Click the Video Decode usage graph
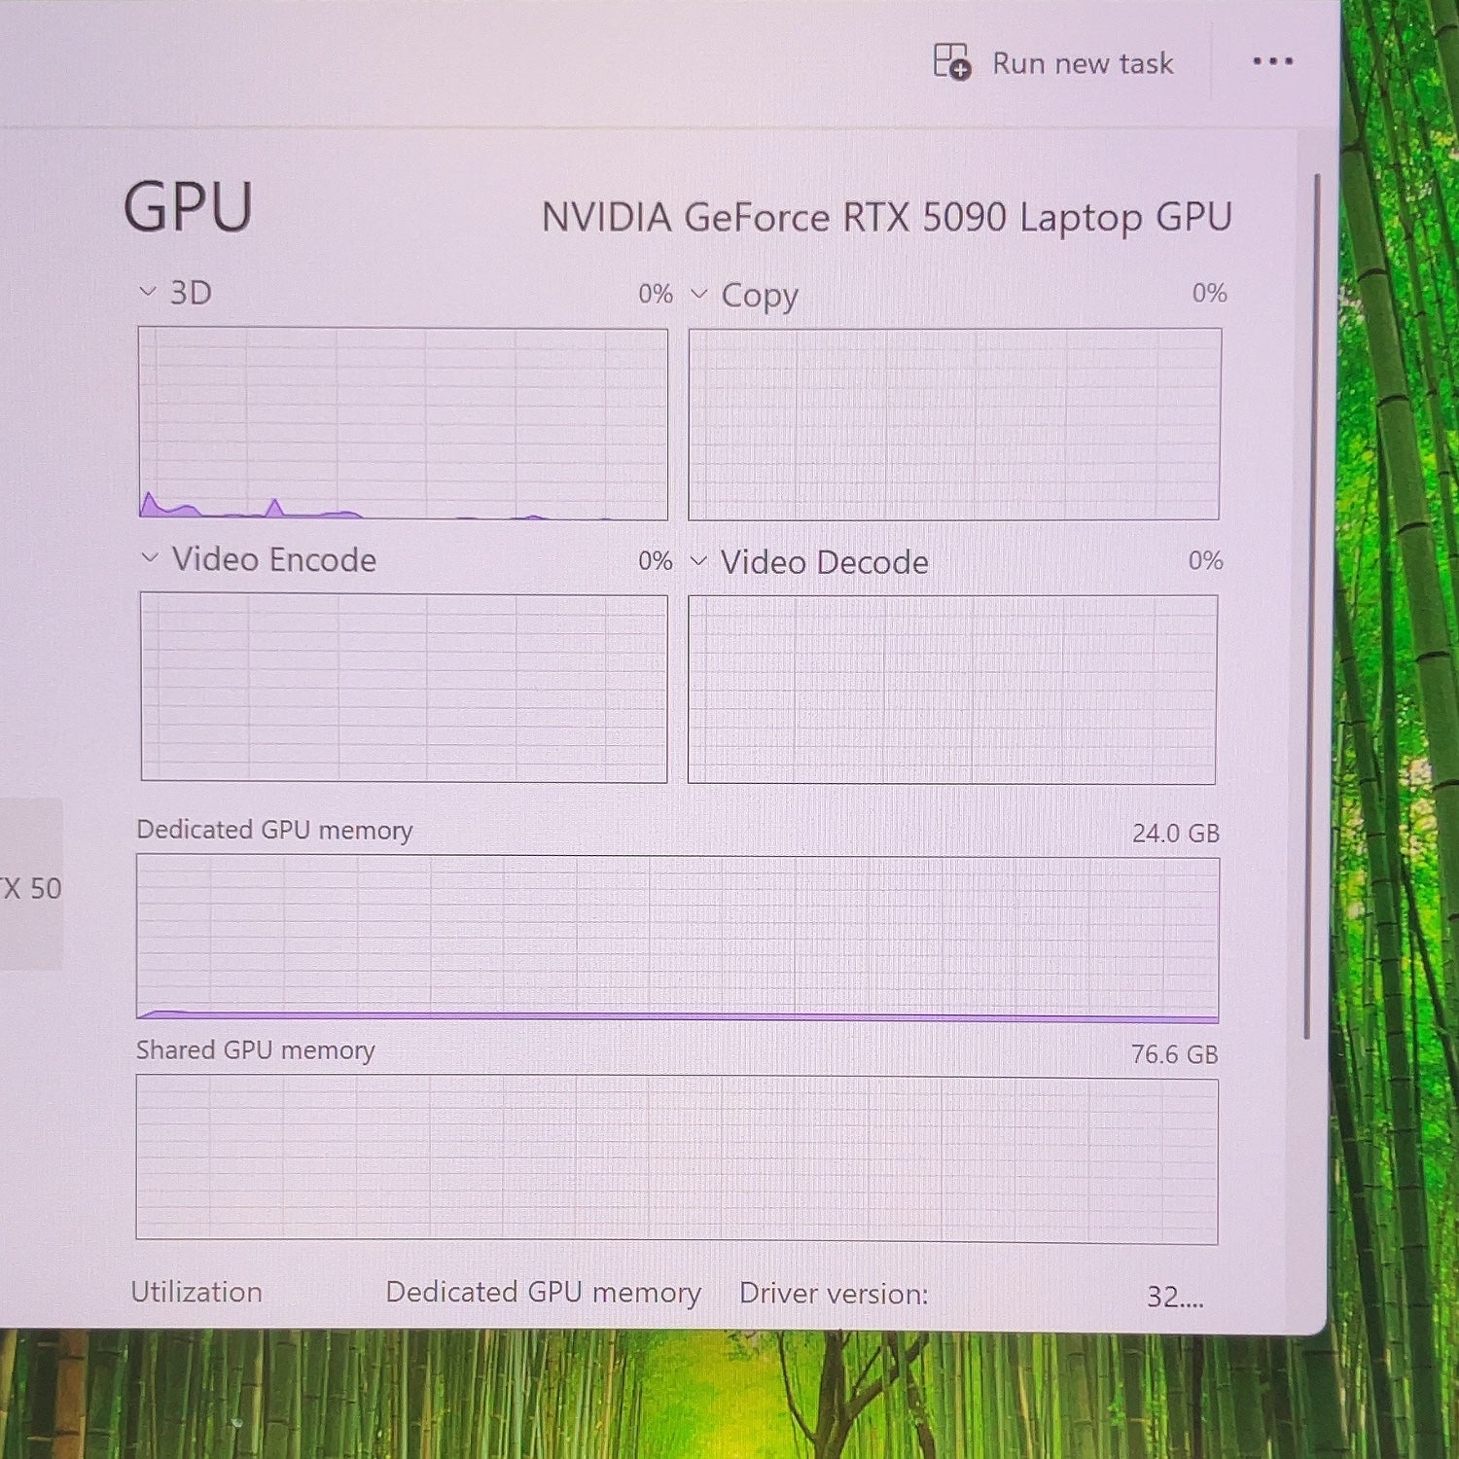Viewport: 1459px width, 1459px height. click(952, 689)
